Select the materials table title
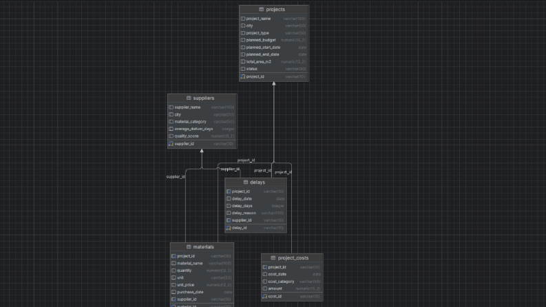 (203, 247)
